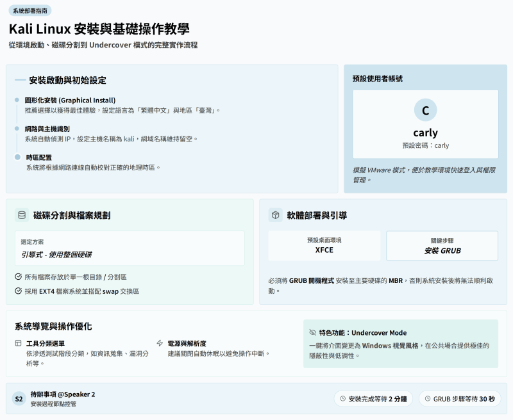Viewport: 513px width, 420px height.
Task: Click the timeline dot for 網路與主機識別
Action: (x=17, y=129)
